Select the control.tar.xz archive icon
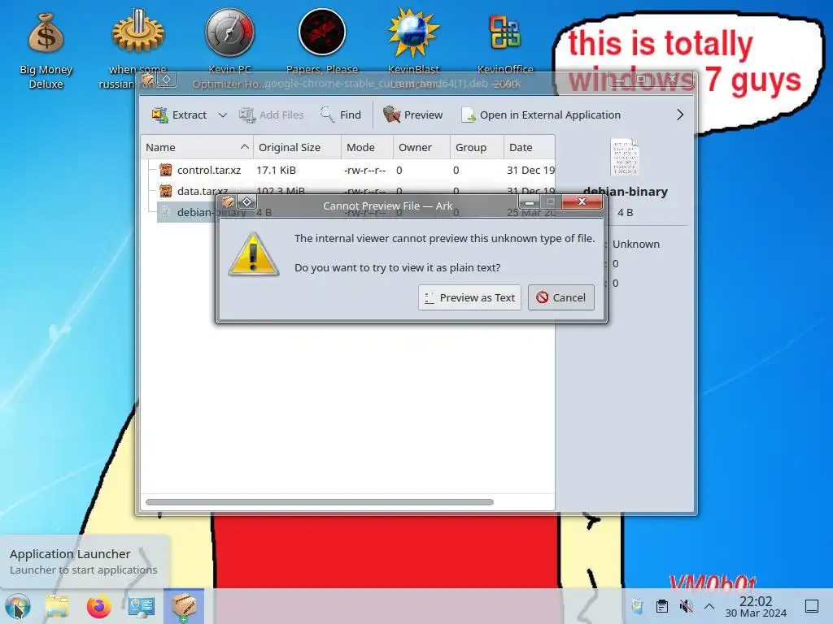 pyautogui.click(x=166, y=170)
